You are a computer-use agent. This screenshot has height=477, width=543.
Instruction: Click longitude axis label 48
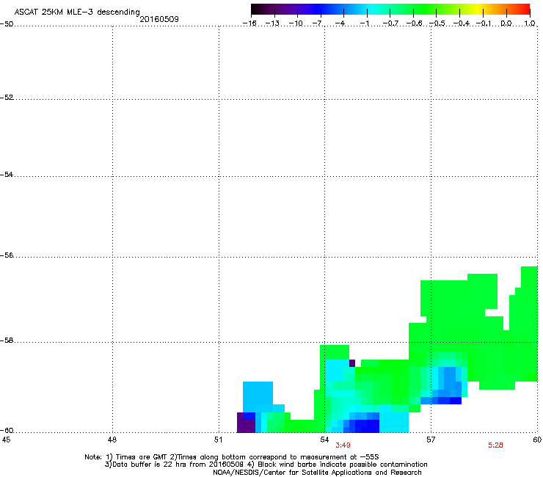pos(112,440)
